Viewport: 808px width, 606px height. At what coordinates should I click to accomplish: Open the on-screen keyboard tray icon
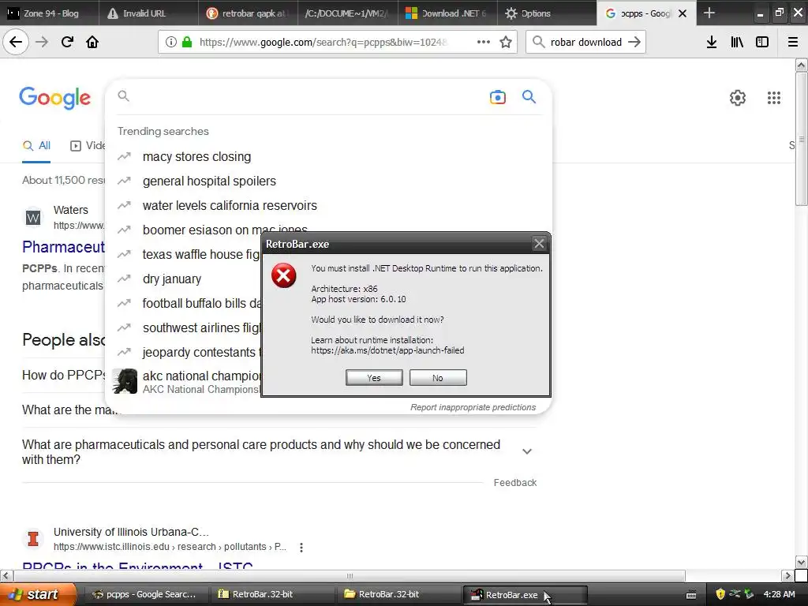tap(691, 595)
